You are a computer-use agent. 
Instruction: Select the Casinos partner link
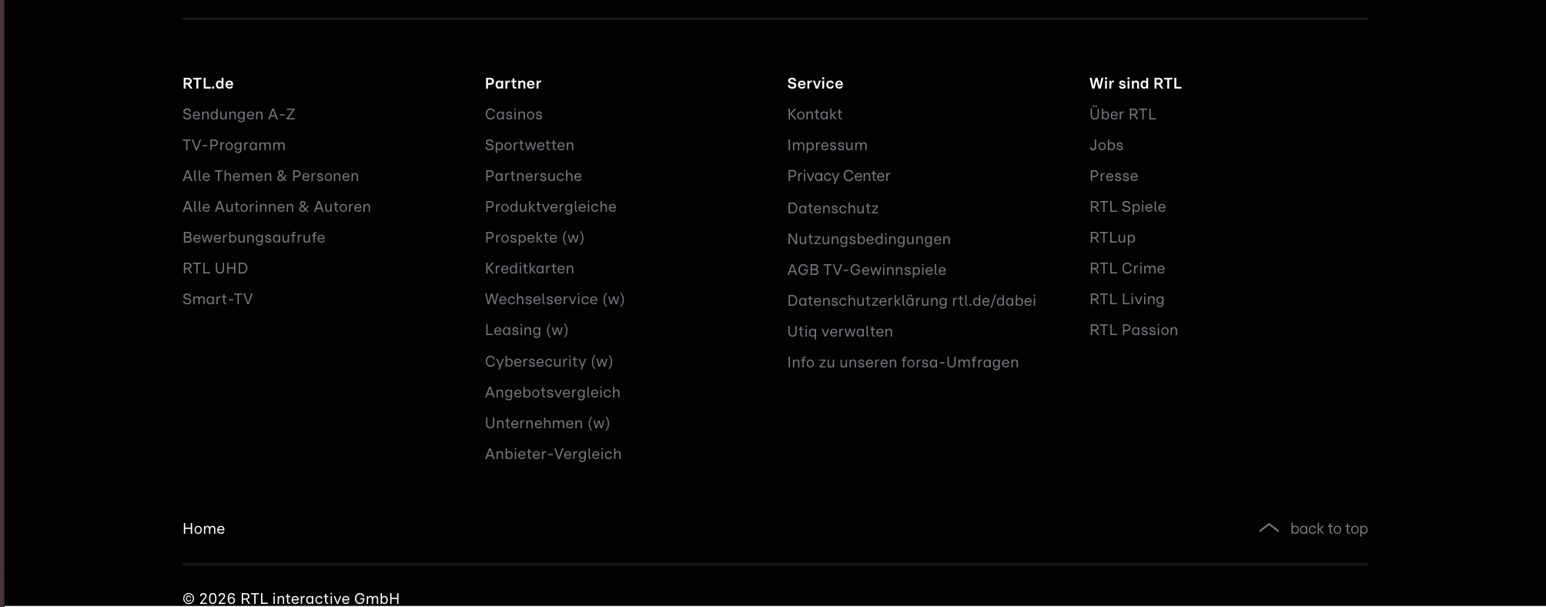[x=514, y=114]
